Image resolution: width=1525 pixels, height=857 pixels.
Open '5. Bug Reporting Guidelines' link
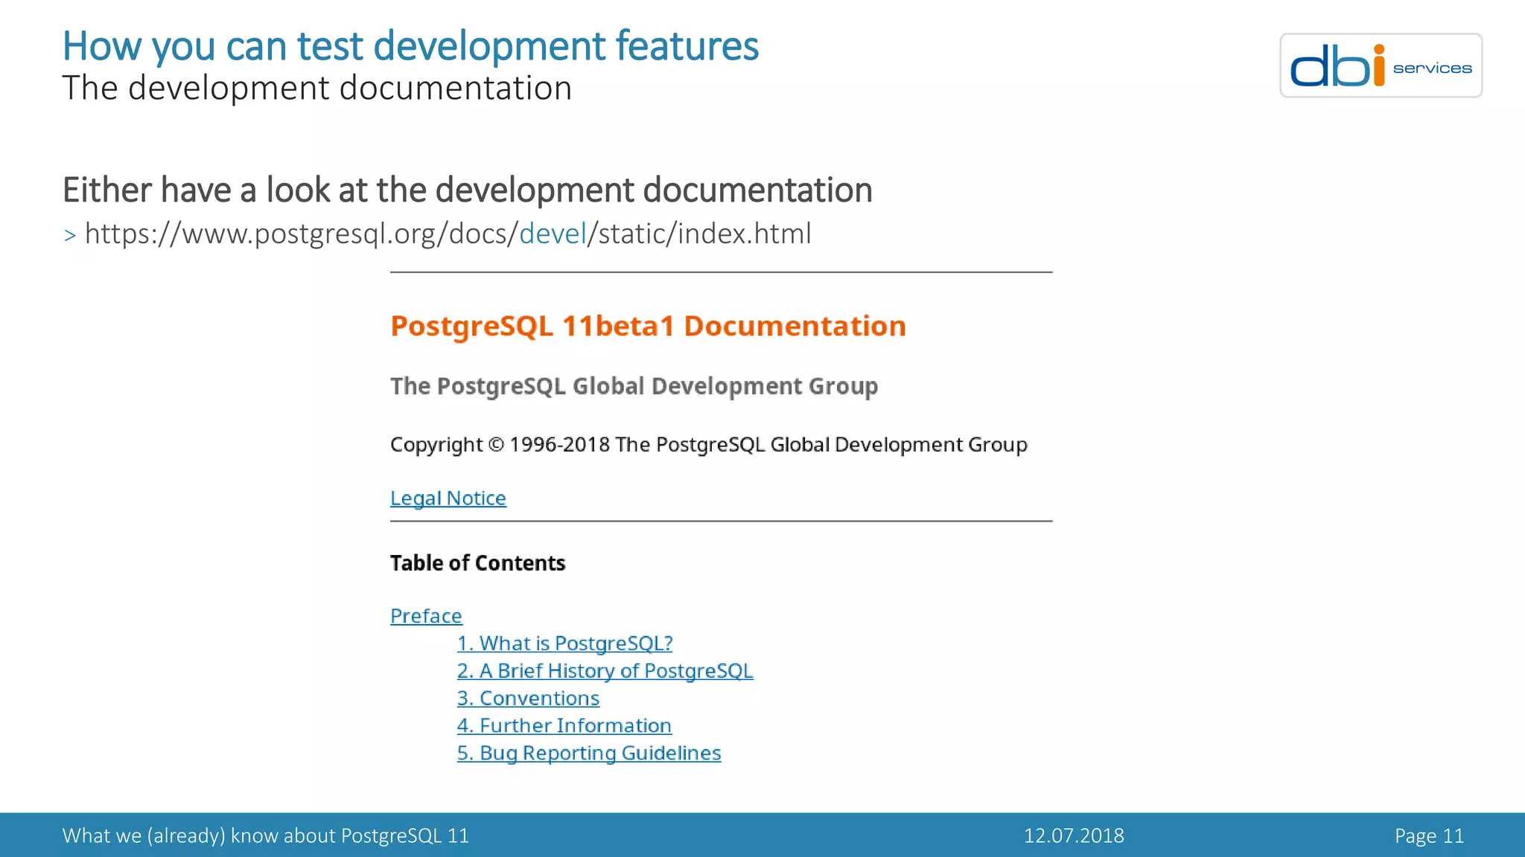(x=589, y=753)
